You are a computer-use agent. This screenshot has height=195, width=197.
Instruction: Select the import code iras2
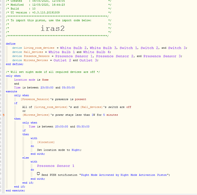pos(53,28)
